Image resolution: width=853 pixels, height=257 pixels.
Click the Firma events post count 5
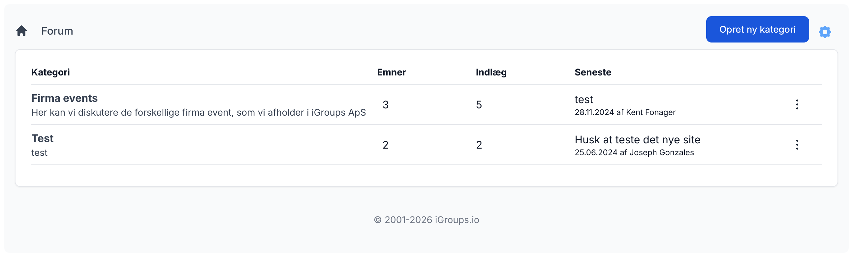point(479,105)
